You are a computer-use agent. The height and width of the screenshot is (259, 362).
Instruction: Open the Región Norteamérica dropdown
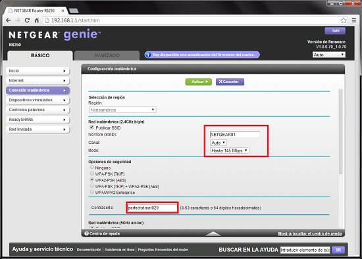pyautogui.click(x=122, y=110)
